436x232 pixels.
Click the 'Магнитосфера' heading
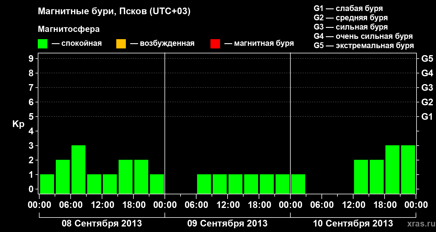[x=69, y=29]
